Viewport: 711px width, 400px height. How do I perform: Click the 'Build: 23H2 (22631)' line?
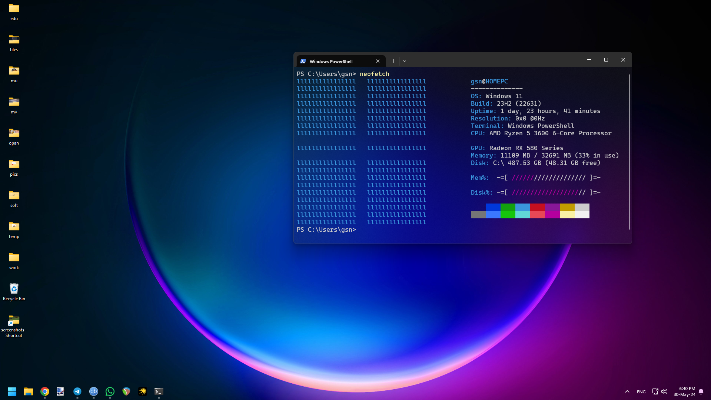coord(506,103)
